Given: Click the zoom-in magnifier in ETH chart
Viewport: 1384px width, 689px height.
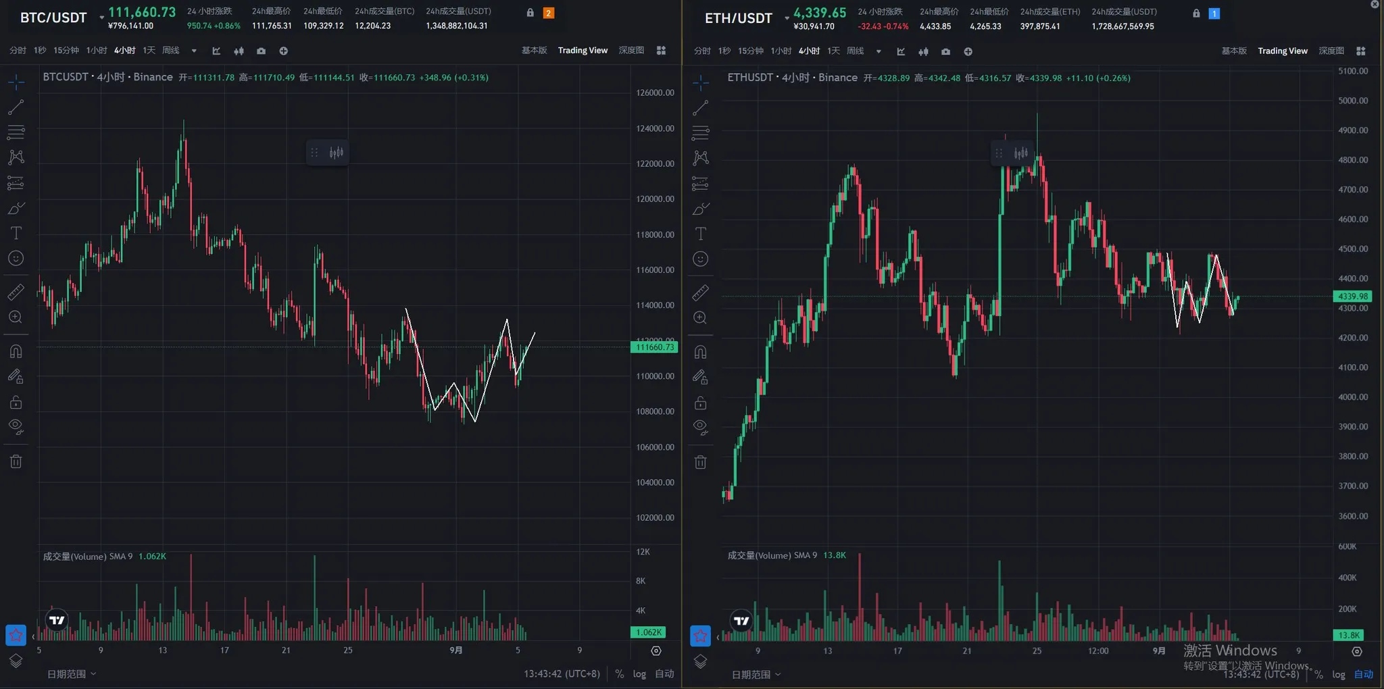Looking at the screenshot, I should click(701, 317).
